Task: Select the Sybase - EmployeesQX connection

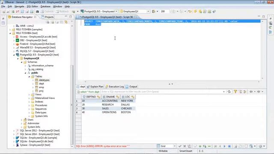Action: (x=35, y=145)
